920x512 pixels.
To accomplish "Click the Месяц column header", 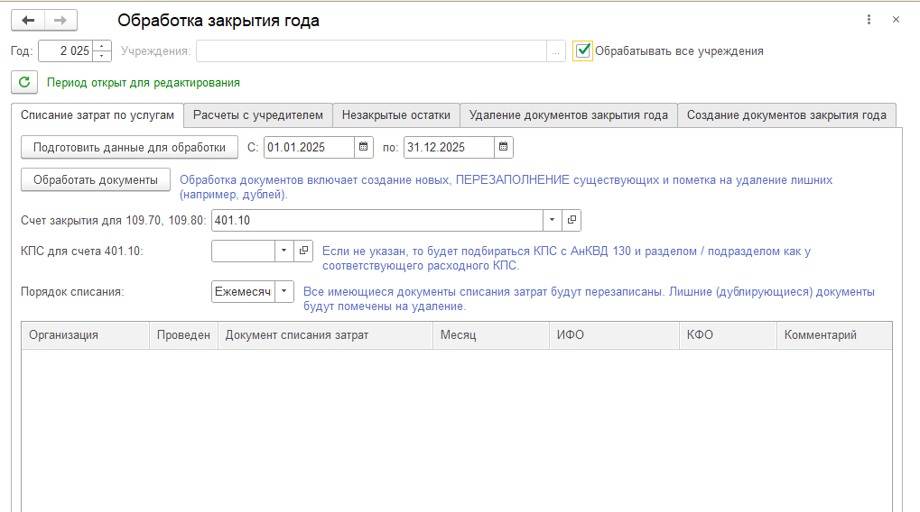I will point(492,335).
